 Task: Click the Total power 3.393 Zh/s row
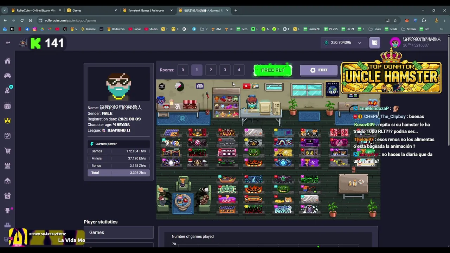click(x=118, y=173)
